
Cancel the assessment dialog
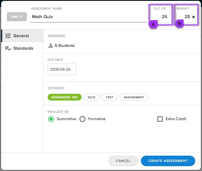123,161
